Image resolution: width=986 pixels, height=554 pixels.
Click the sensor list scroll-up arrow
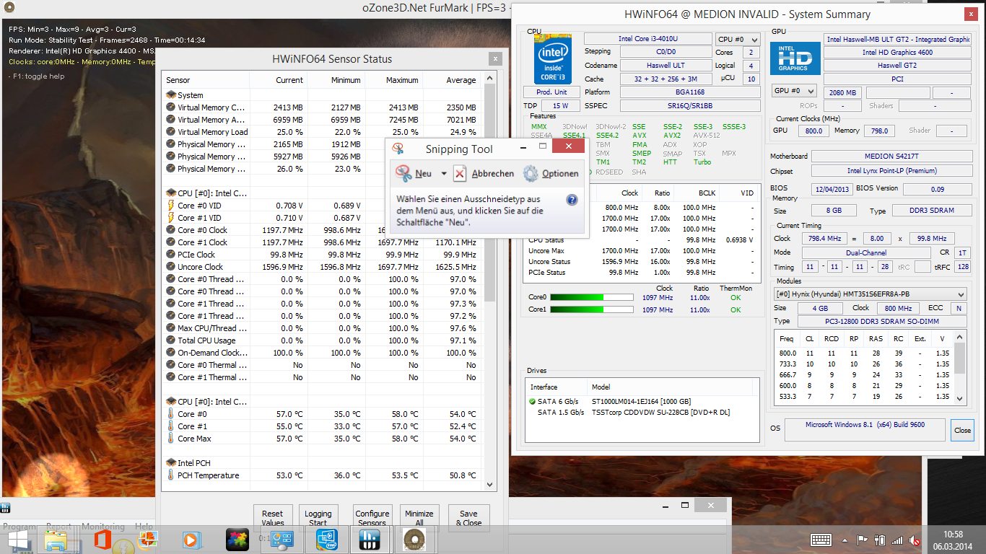click(491, 78)
